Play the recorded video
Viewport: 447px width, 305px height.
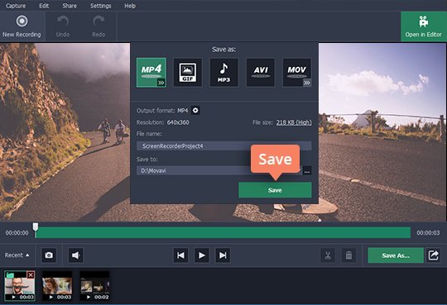click(x=201, y=255)
